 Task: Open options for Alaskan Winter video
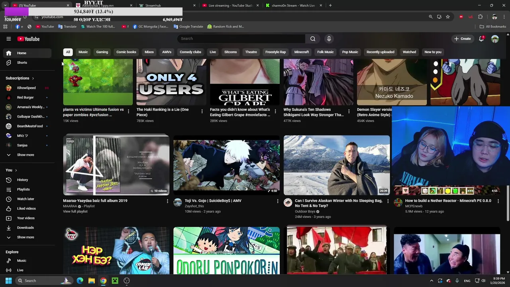pyautogui.click(x=388, y=201)
